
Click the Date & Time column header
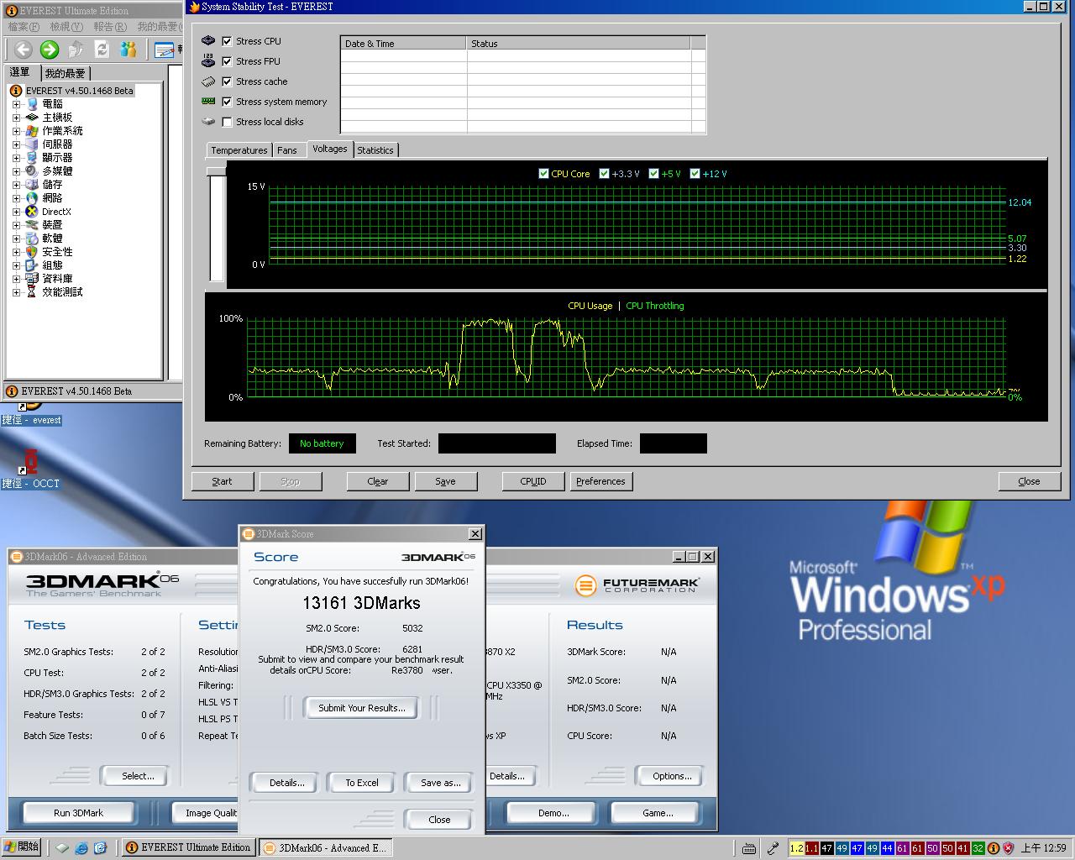[404, 44]
